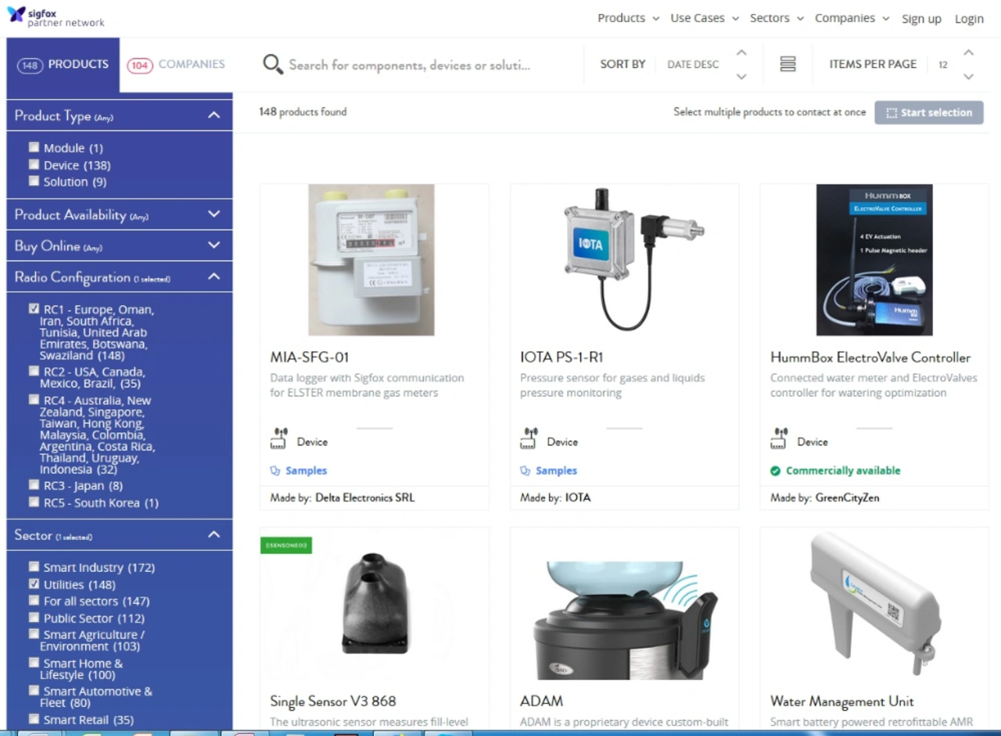This screenshot has height=736, width=1001.
Task: Click the sort order down arrow
Action: (x=741, y=77)
